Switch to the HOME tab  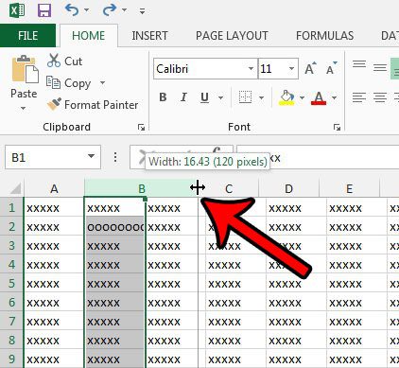pyautogui.click(x=89, y=36)
